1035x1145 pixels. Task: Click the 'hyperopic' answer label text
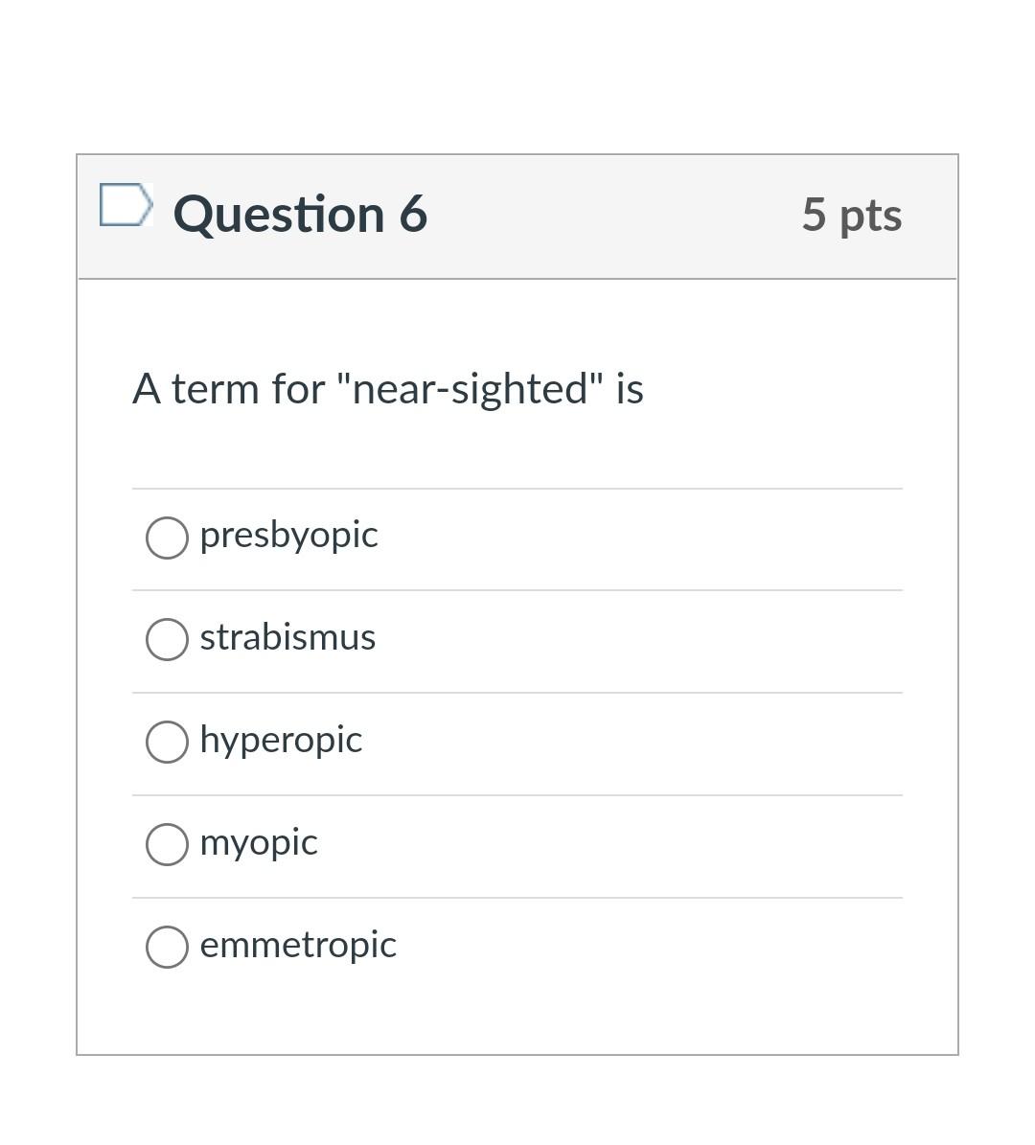(x=281, y=742)
